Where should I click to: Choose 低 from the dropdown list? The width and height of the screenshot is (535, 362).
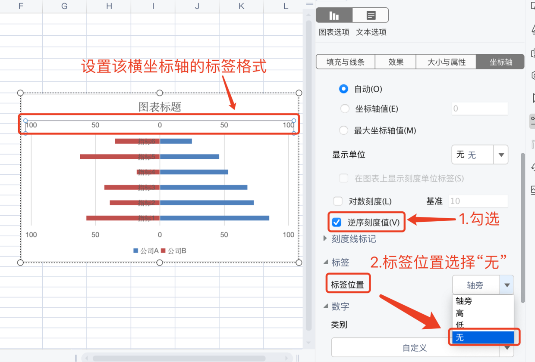pyautogui.click(x=483, y=325)
